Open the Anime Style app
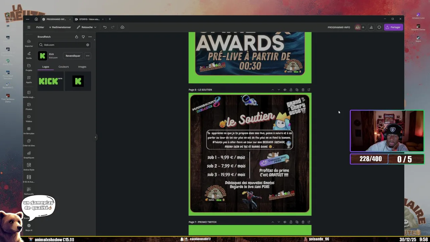The image size is (430, 242). click(x=29, y=167)
